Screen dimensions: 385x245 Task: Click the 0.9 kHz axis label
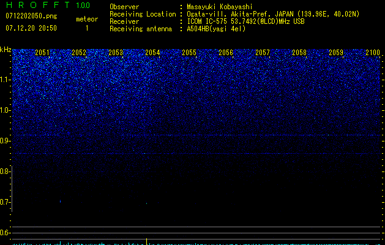coord(5,141)
